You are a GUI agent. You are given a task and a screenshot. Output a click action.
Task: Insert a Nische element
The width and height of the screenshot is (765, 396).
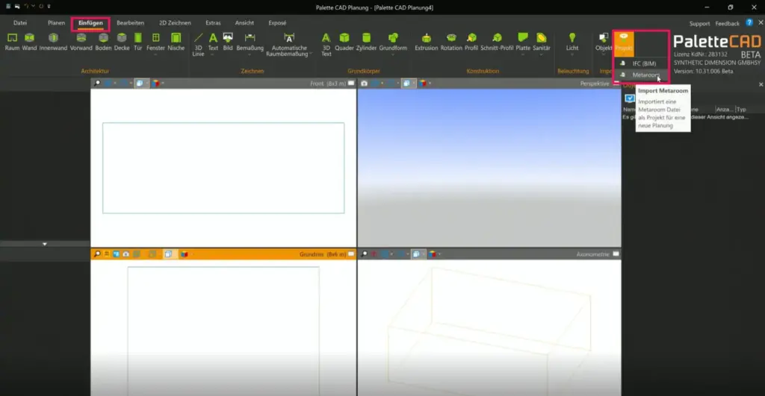tap(176, 42)
